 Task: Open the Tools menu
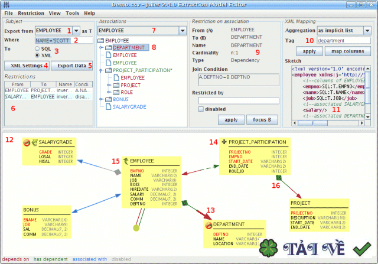[73, 13]
